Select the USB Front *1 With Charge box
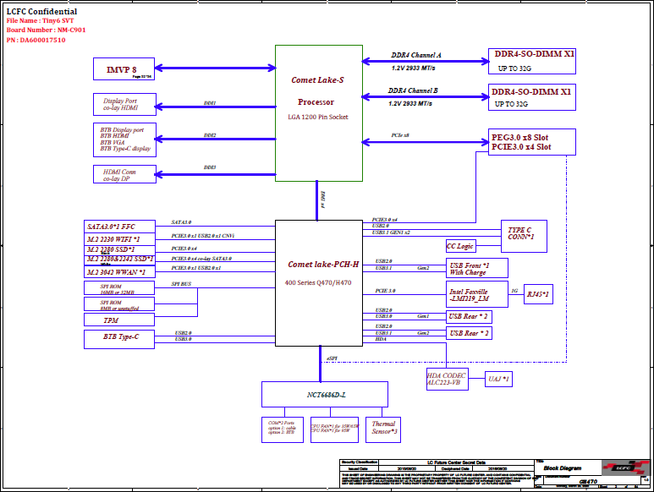Image resolution: width=654 pixels, height=492 pixels. tap(476, 268)
